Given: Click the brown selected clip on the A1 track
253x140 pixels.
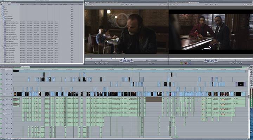Looking at the screenshot, I should click(x=154, y=99).
